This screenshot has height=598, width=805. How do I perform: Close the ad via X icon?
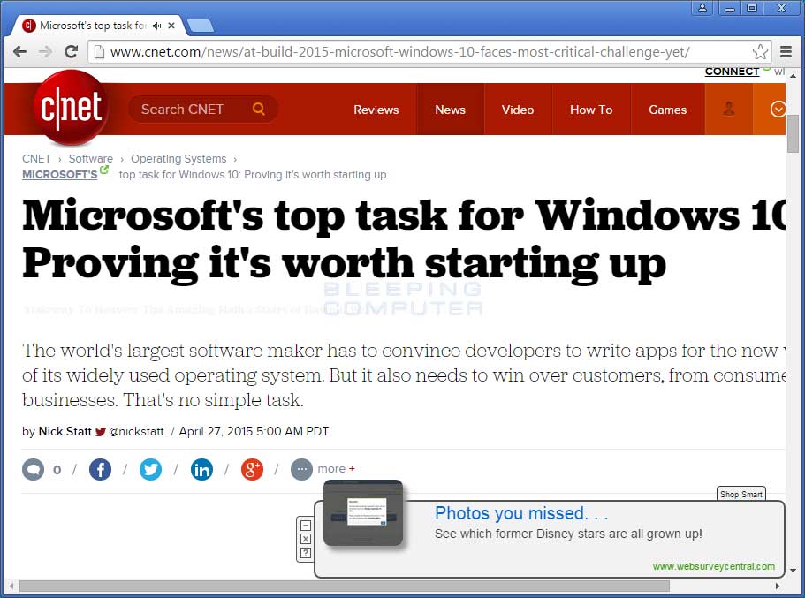(306, 539)
